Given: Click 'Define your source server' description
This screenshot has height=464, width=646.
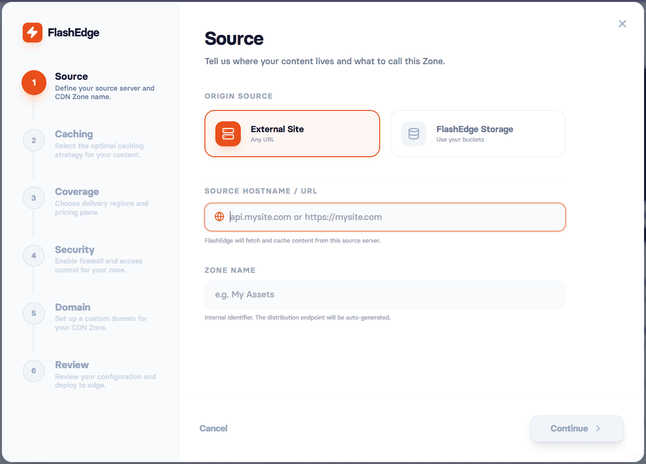Looking at the screenshot, I should [105, 93].
